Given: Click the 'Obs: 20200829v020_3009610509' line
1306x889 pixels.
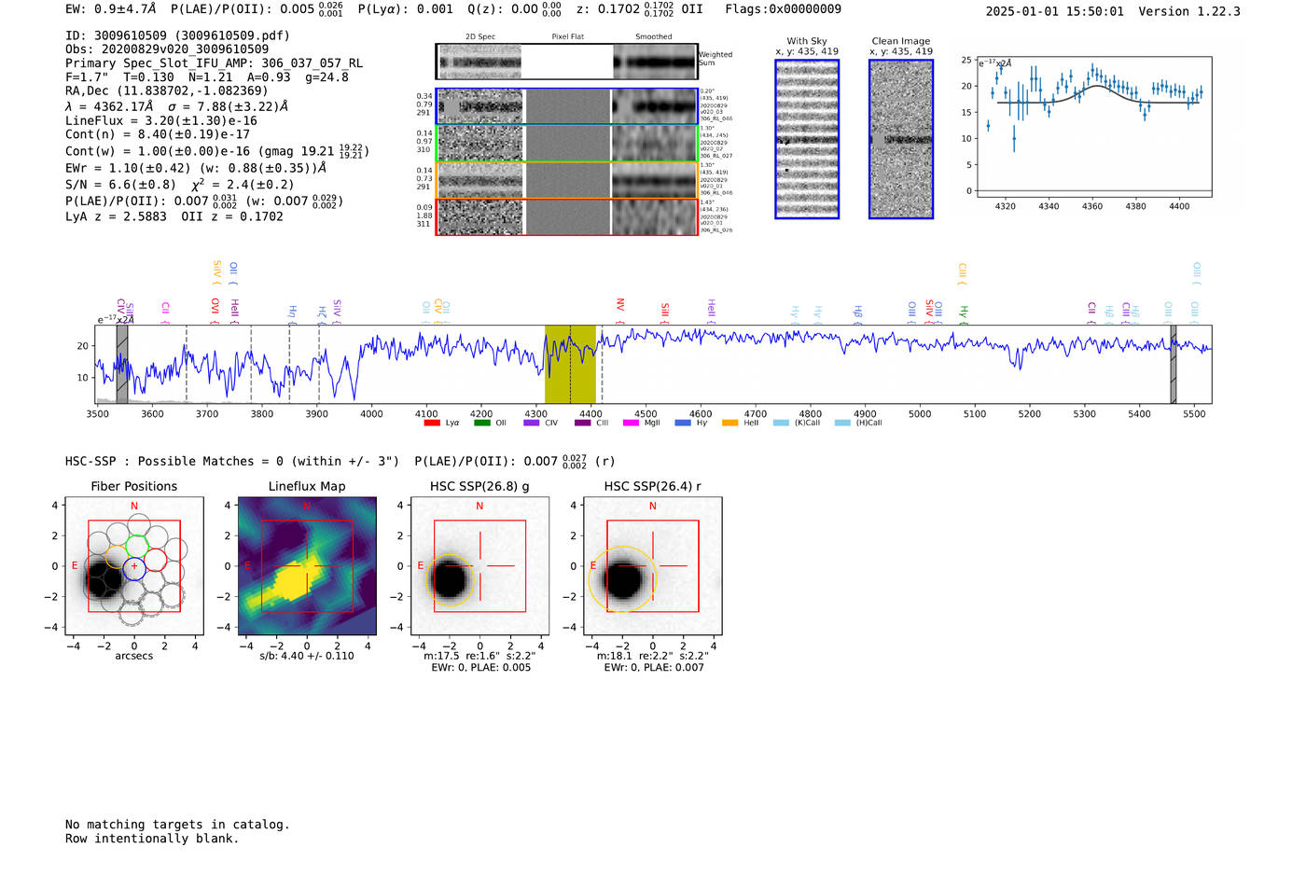Looking at the screenshot, I should click(x=167, y=49).
